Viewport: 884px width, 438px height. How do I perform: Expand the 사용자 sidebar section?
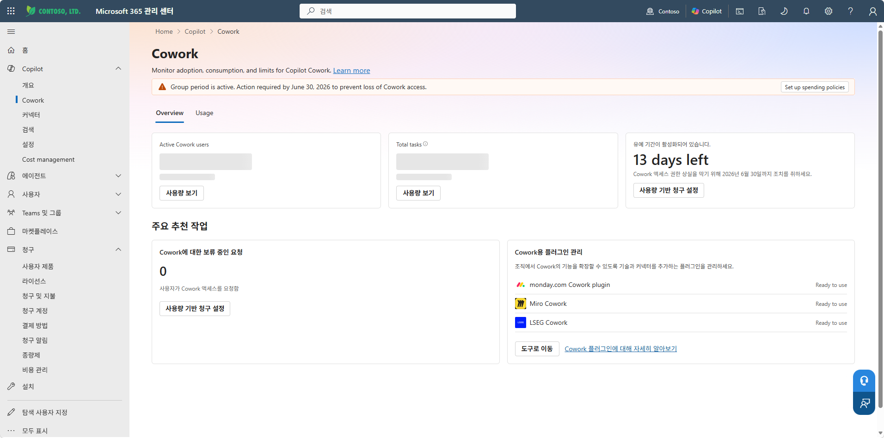pyautogui.click(x=118, y=194)
